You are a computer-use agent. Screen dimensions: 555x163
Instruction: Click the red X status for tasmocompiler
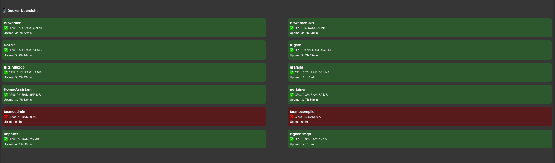coord(292,117)
